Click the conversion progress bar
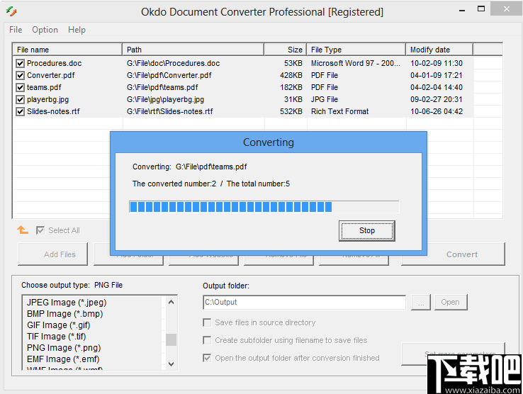Screen dimensions: 523x394 [x=264, y=207]
